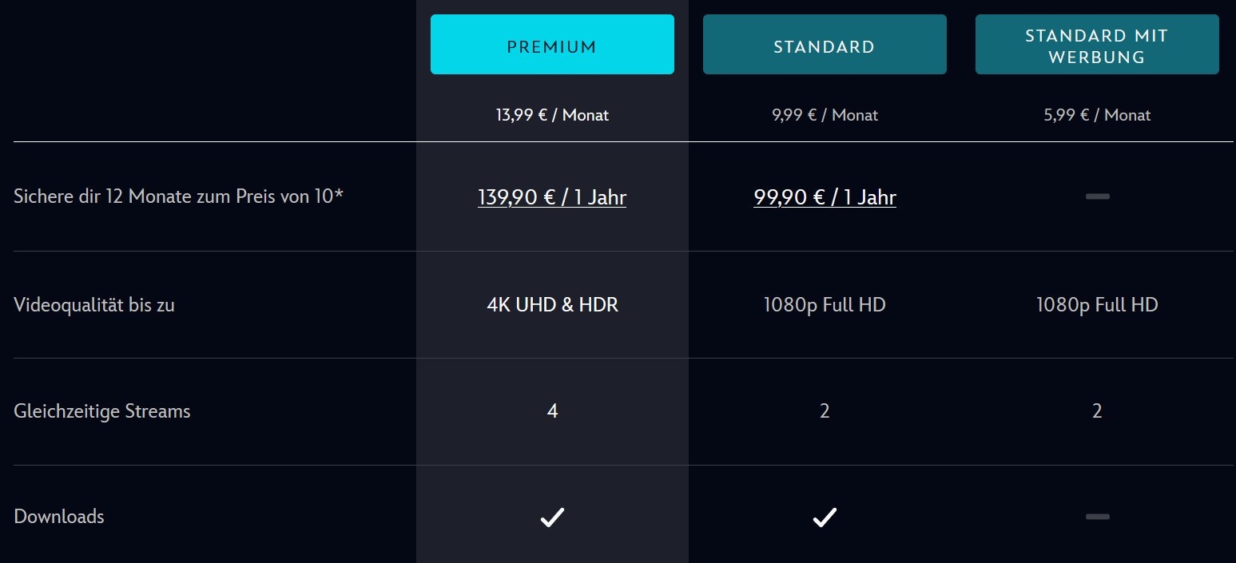Click the dash icon in the Downloads row
The image size is (1236, 563).
[1097, 517]
